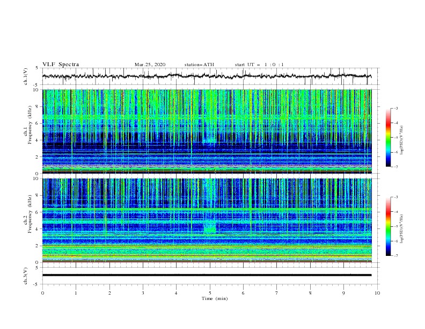Click the "-7" tick on lower colorbar
The image size is (425, 329).
(395, 256)
